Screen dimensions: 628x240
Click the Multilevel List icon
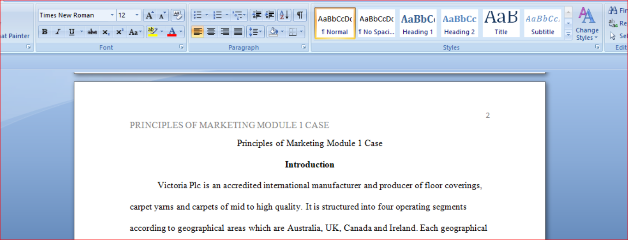pos(237,15)
